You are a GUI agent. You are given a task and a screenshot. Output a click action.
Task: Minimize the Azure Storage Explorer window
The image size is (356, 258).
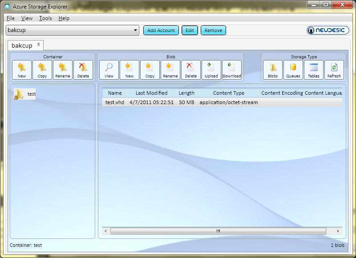tap(314, 5)
